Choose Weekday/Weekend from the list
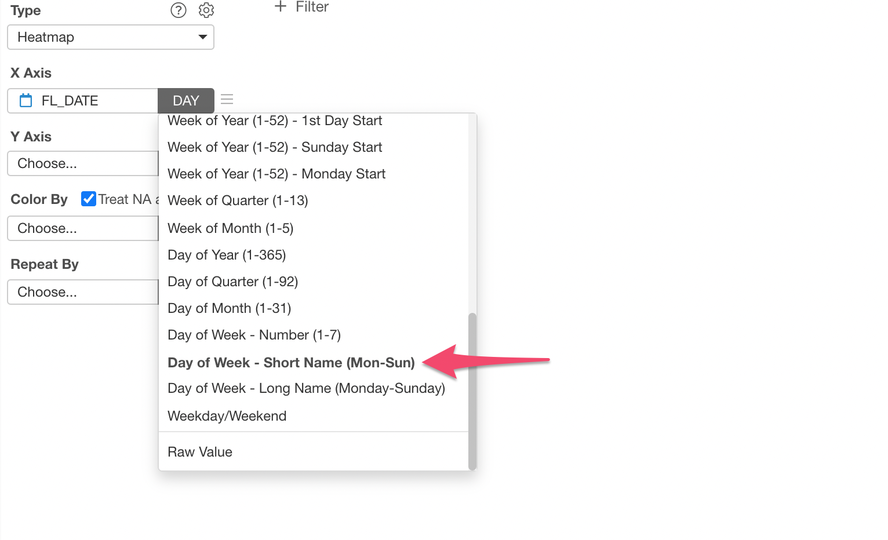Screen dimensions: 888x540 pyautogui.click(x=227, y=416)
